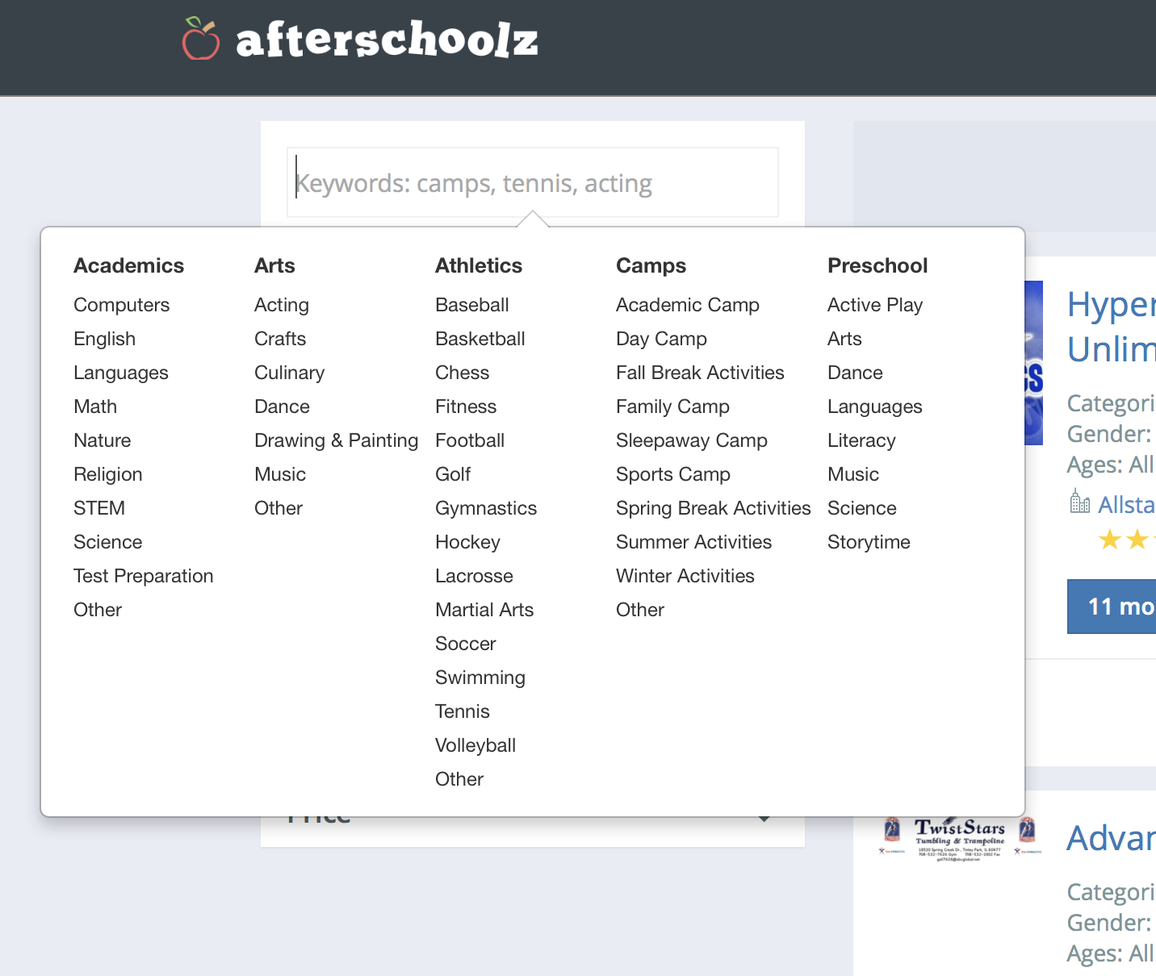The height and width of the screenshot is (976, 1156).
Task: Click the building icon beside Allsta
Action: [x=1079, y=503]
